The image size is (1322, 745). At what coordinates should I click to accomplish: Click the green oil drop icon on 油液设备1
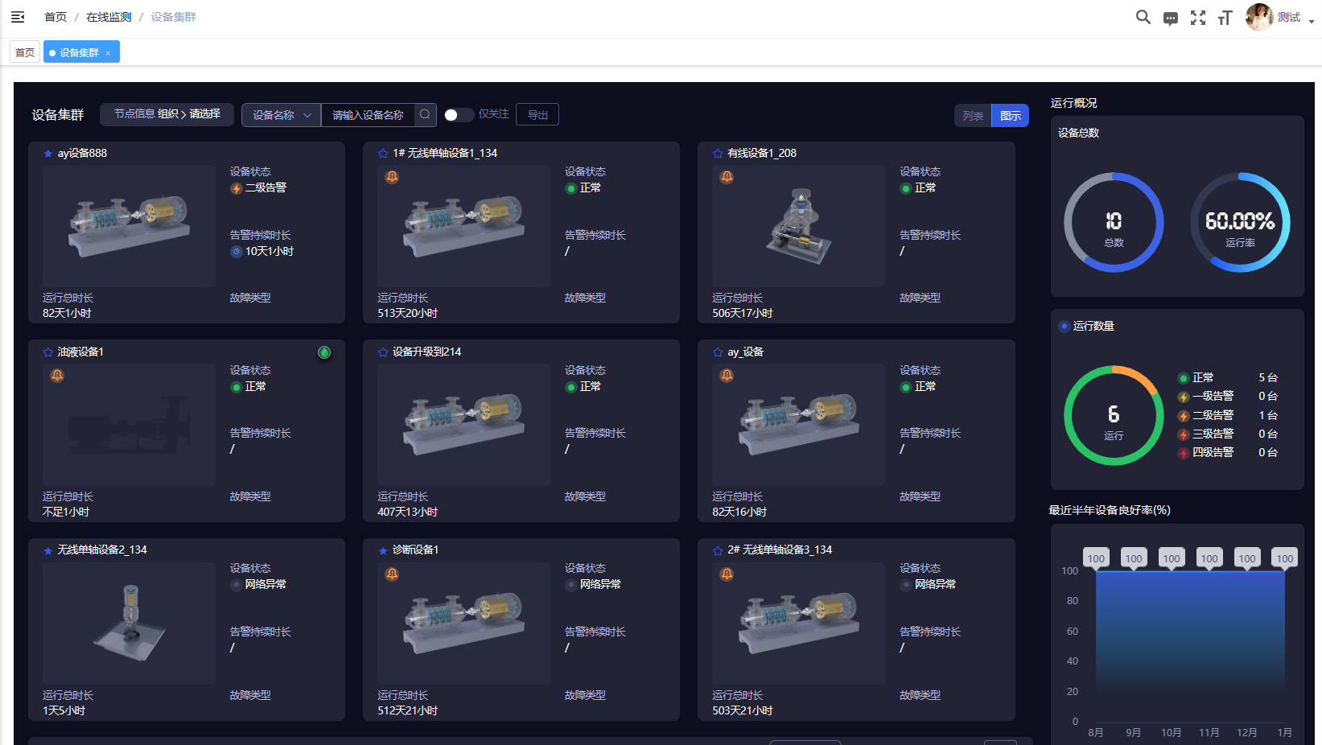click(x=324, y=352)
